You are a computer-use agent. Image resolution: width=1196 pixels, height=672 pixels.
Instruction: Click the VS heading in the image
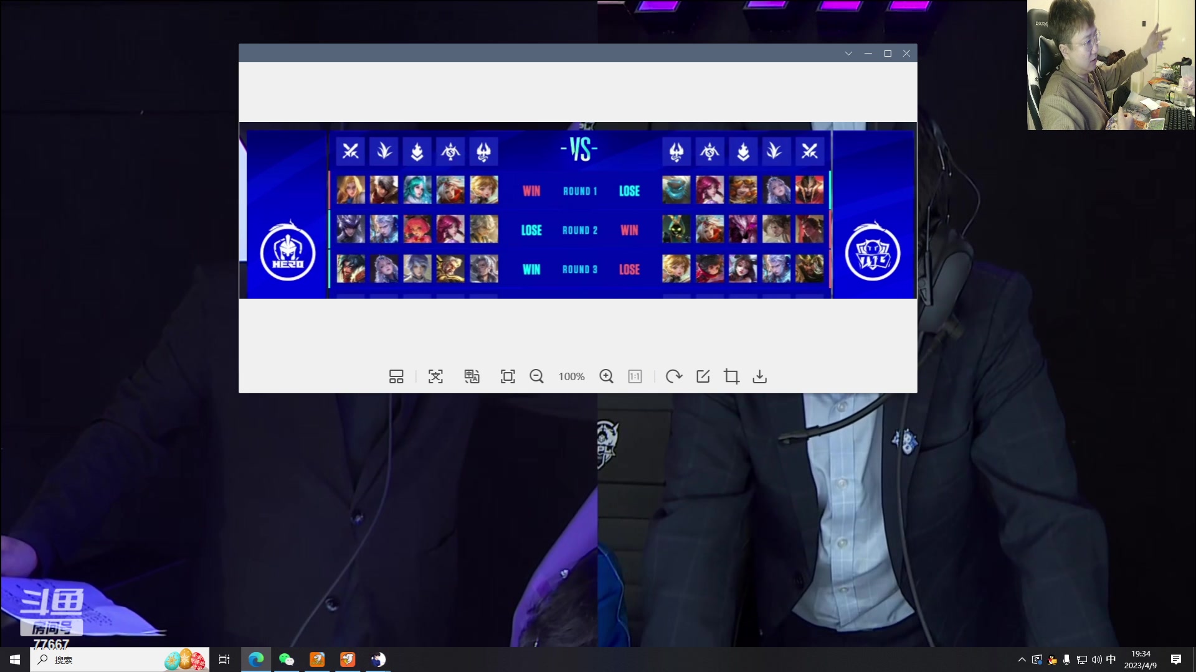(579, 149)
